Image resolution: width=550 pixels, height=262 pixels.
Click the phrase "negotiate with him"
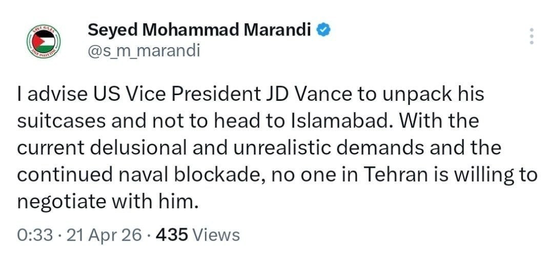click(x=107, y=201)
